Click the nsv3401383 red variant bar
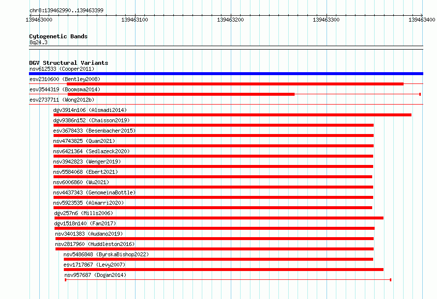The image size is (437, 299). [215, 239]
